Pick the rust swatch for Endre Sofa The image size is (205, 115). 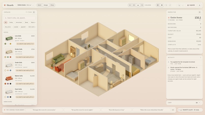(x=10, y=57)
